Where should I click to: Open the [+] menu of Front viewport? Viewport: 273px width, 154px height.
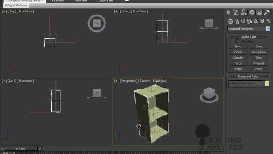[116, 11]
